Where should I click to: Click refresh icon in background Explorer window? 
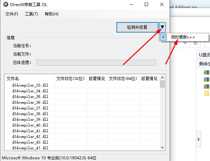[196, 43]
